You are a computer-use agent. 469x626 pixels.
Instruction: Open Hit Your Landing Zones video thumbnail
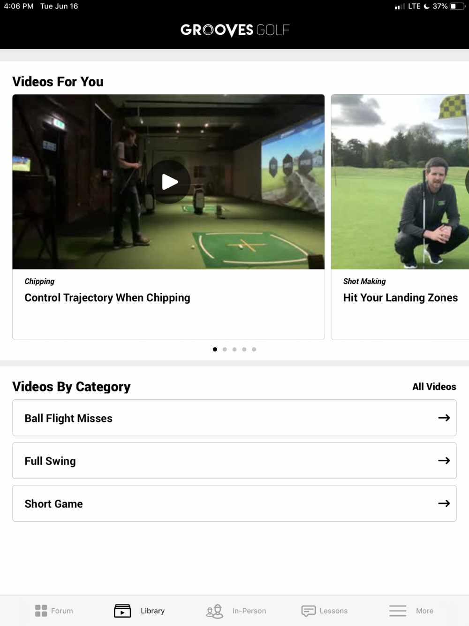click(400, 182)
